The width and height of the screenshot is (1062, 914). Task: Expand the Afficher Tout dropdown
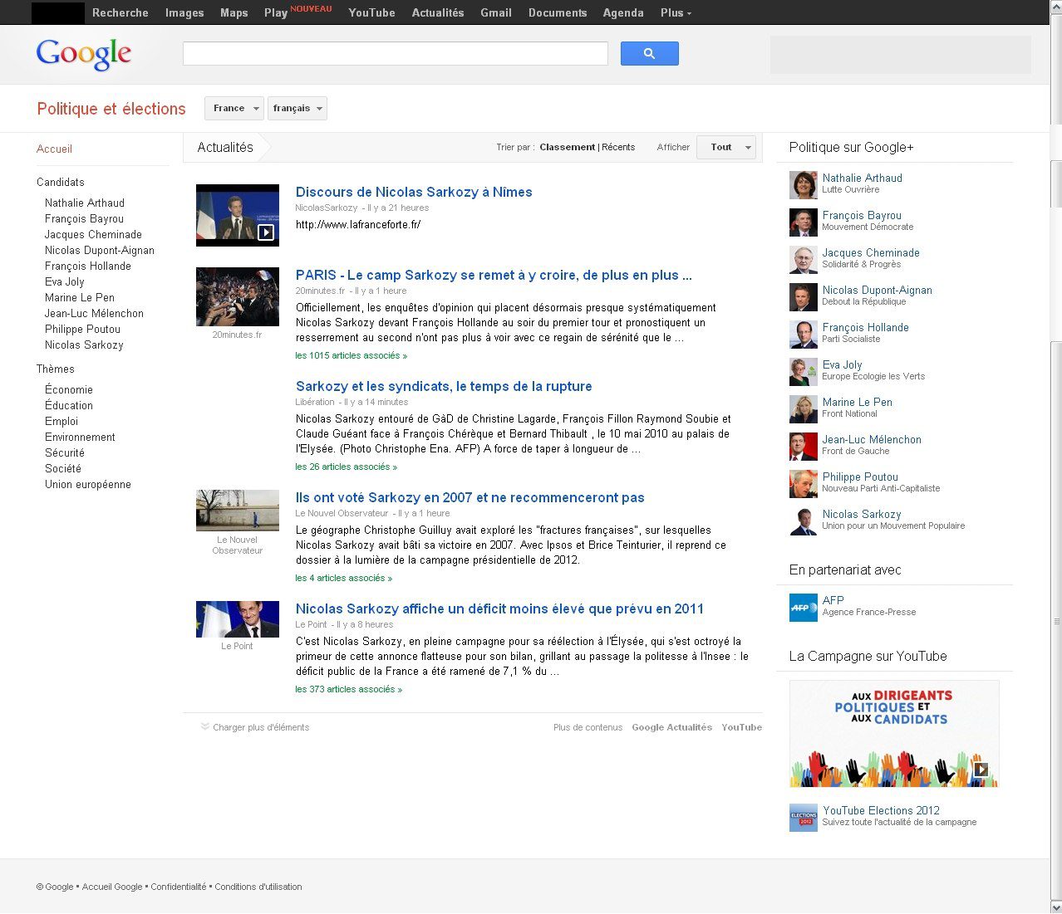pyautogui.click(x=726, y=148)
